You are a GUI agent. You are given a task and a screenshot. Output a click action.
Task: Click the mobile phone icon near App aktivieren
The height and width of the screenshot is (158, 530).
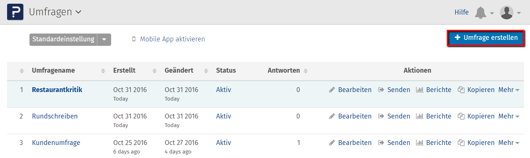pos(134,39)
